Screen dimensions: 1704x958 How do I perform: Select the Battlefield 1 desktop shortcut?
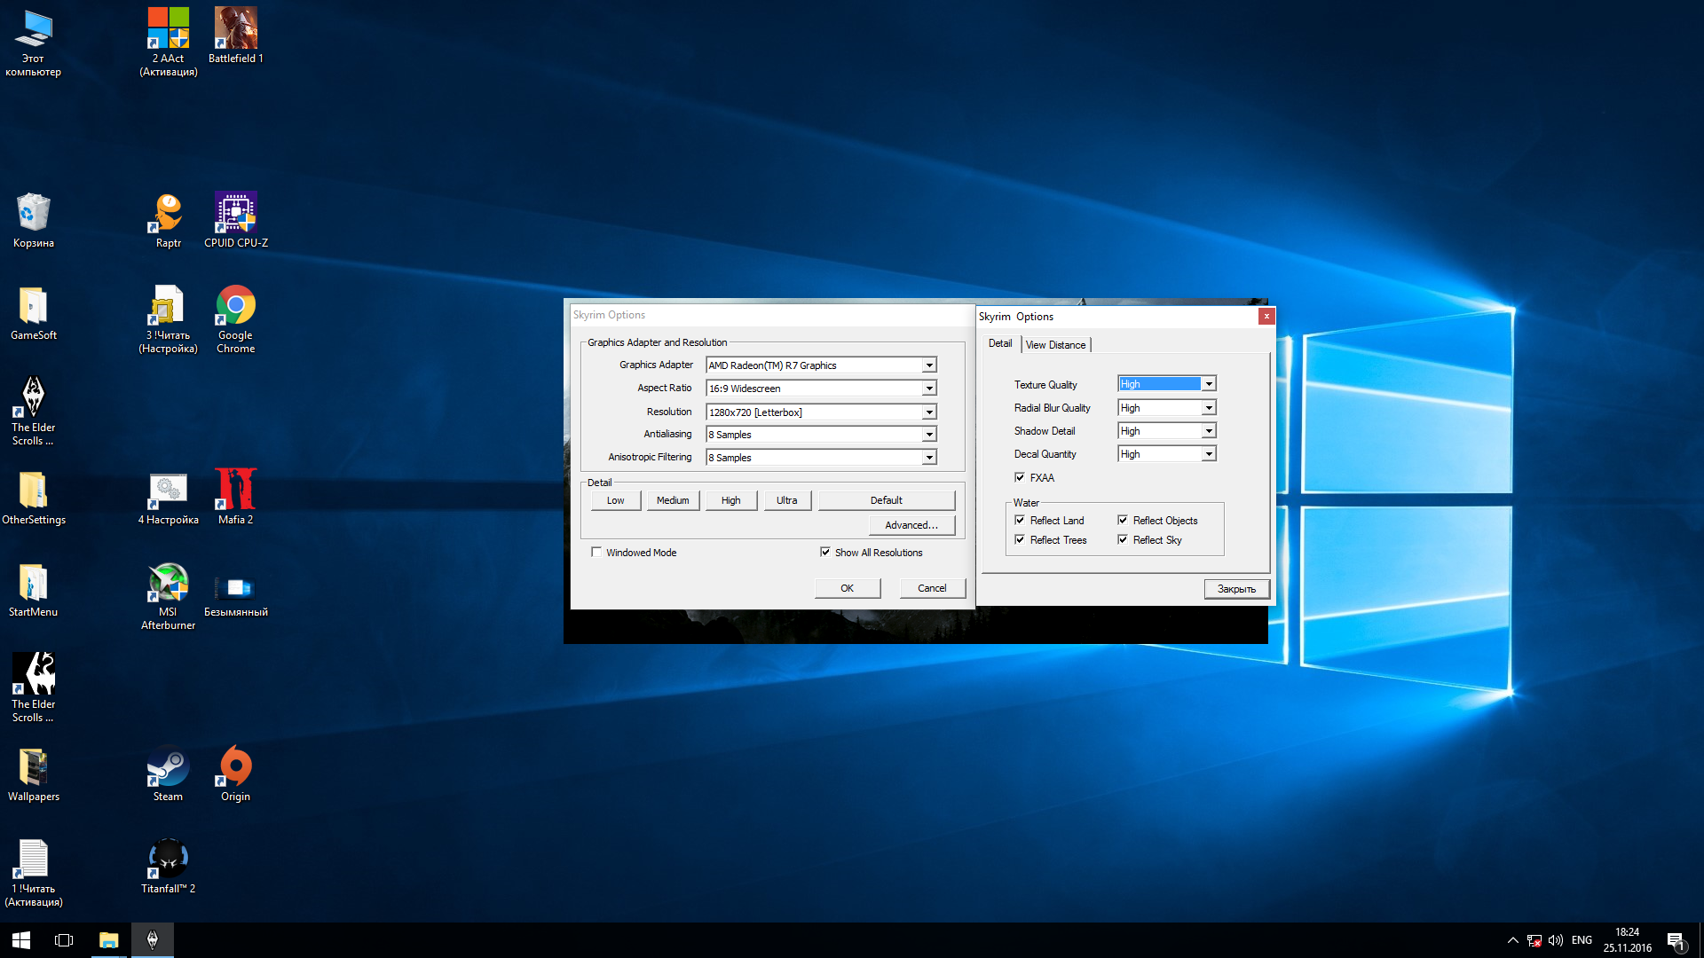click(x=235, y=35)
